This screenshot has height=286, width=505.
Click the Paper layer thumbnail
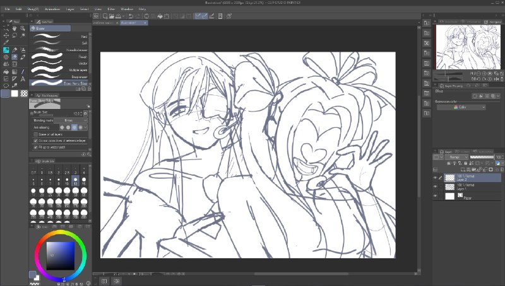[449, 196]
